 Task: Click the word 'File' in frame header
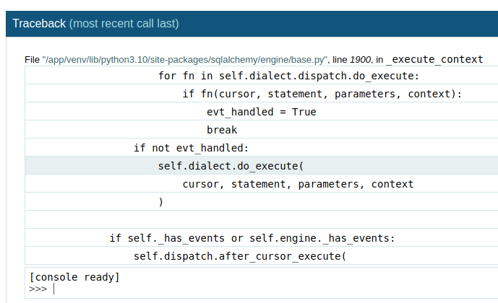[32, 59]
